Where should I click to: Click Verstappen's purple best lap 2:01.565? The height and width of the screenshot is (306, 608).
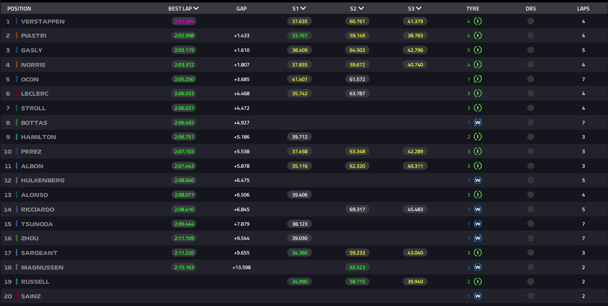click(x=184, y=21)
